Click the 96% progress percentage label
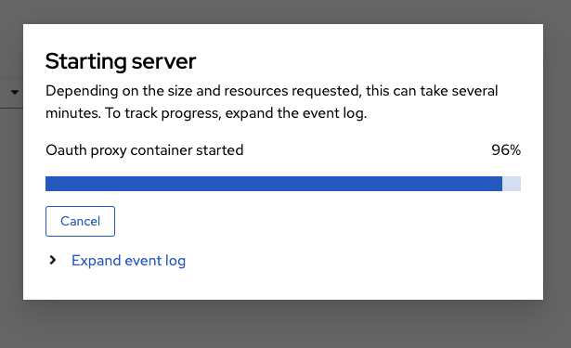This screenshot has height=348, width=571. [506, 150]
